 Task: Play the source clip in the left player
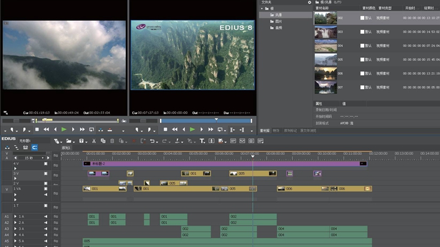[x=64, y=129]
